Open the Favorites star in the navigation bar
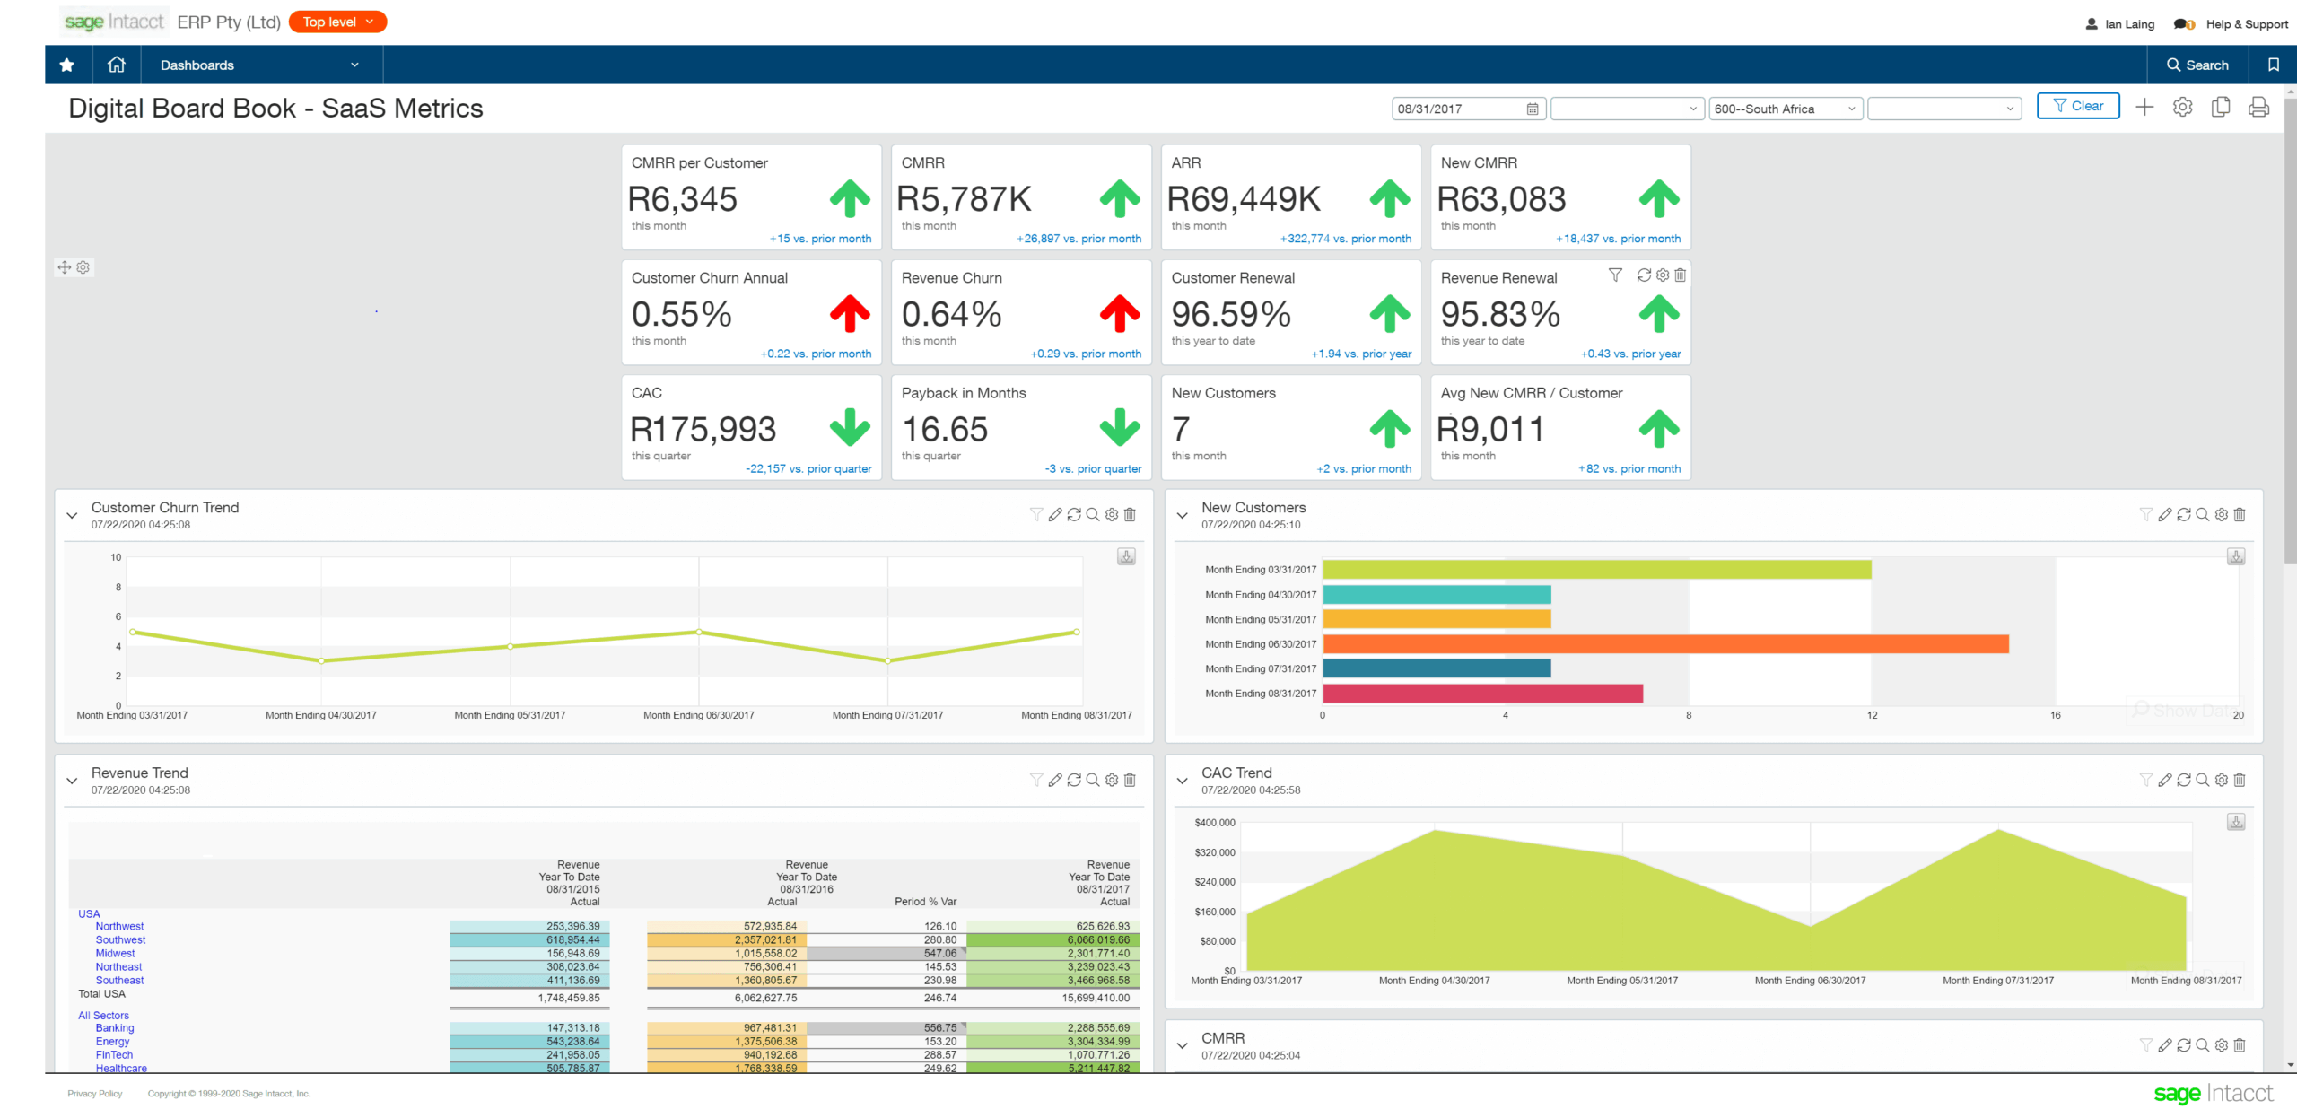 coord(66,65)
